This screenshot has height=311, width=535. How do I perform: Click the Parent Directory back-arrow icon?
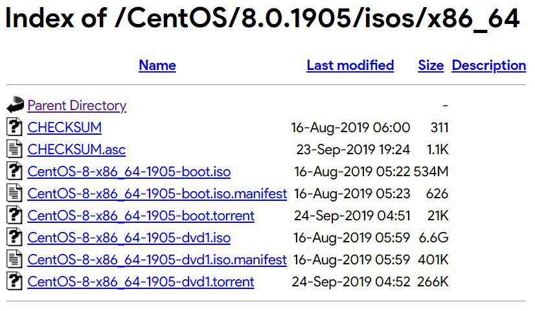pos(15,105)
